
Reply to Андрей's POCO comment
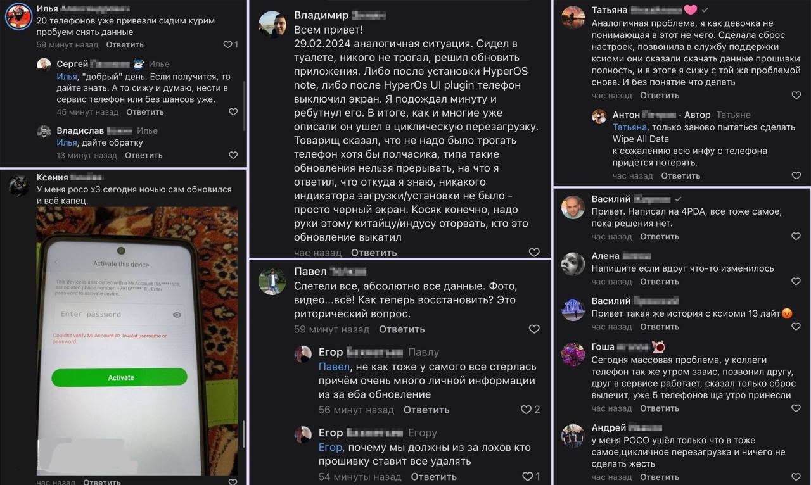click(659, 477)
